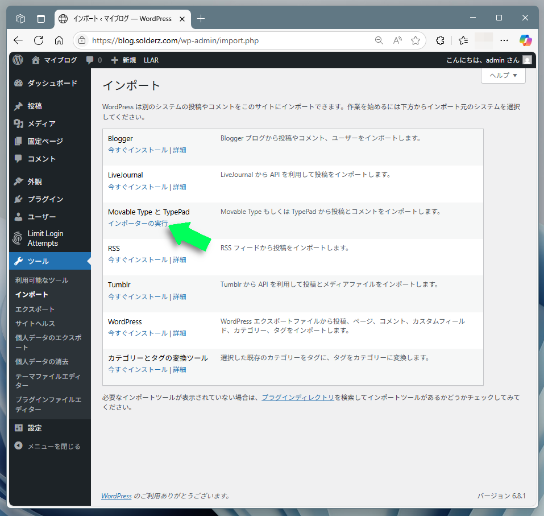This screenshot has width=544, height=516.
Task: Open the browser extensions puzzle icon
Action: tap(439, 40)
